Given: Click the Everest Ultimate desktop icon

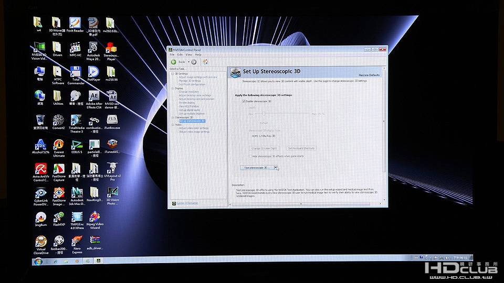Looking at the screenshot, I should point(58,148).
